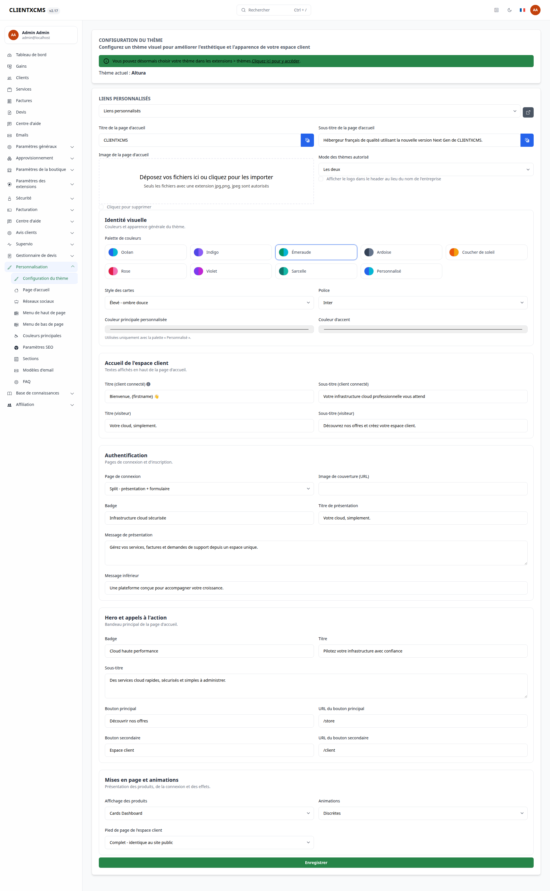Image resolution: width=550 pixels, height=891 pixels.
Task: Open Page d'accueil submenu item
Action: [44, 290]
